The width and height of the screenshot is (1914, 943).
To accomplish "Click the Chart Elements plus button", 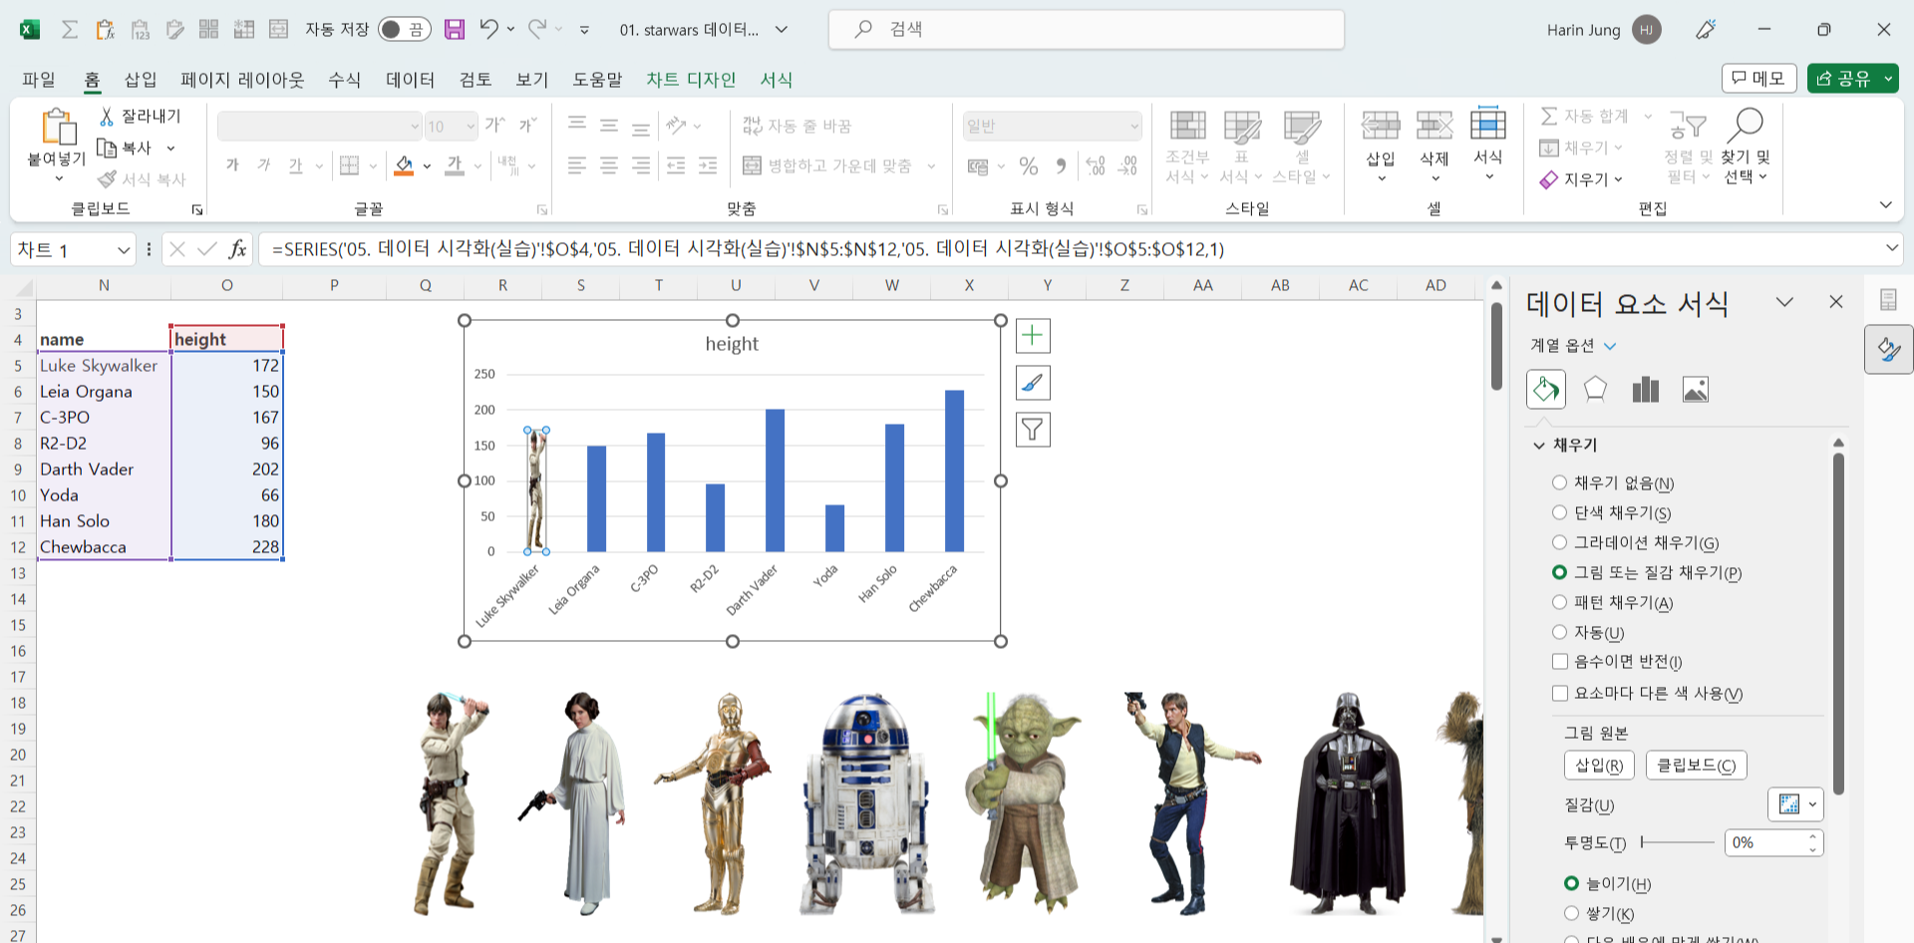I will pos(1033,336).
